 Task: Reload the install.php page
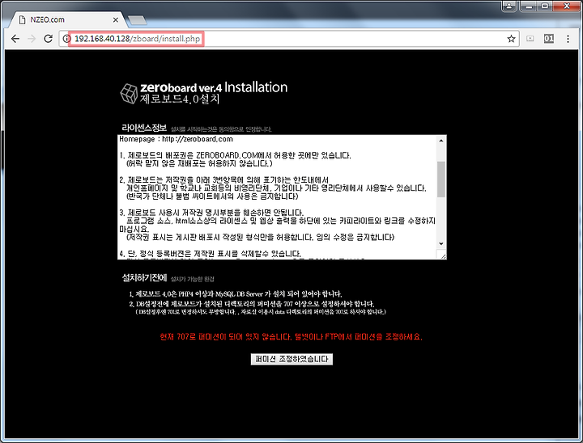(48, 39)
